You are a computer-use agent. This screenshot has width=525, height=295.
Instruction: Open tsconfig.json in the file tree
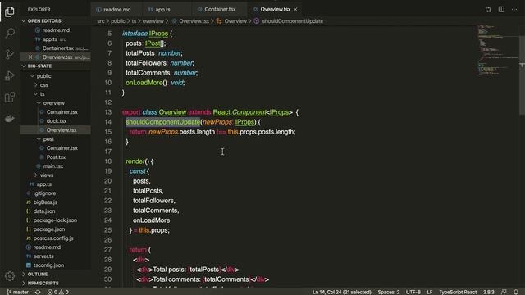click(x=48, y=265)
